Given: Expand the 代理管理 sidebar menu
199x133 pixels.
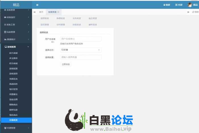Looking at the screenshot, I should pos(16,128).
